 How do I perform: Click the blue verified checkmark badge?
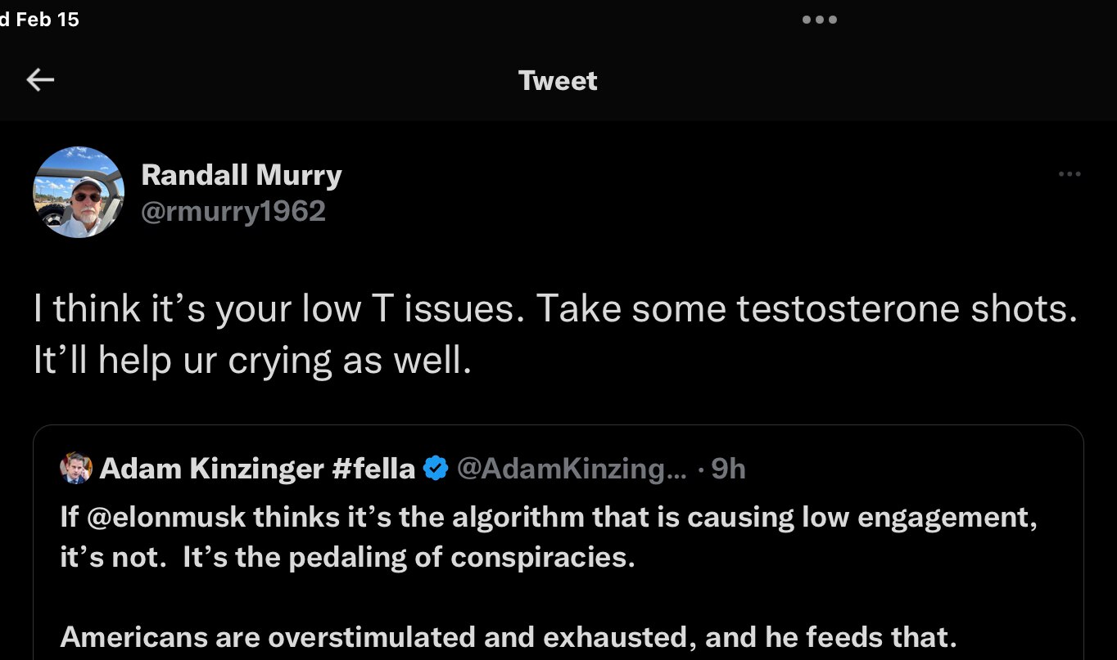[x=435, y=468]
